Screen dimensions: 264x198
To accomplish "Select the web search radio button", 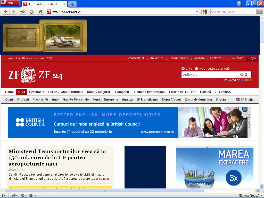I will point(196,69).
